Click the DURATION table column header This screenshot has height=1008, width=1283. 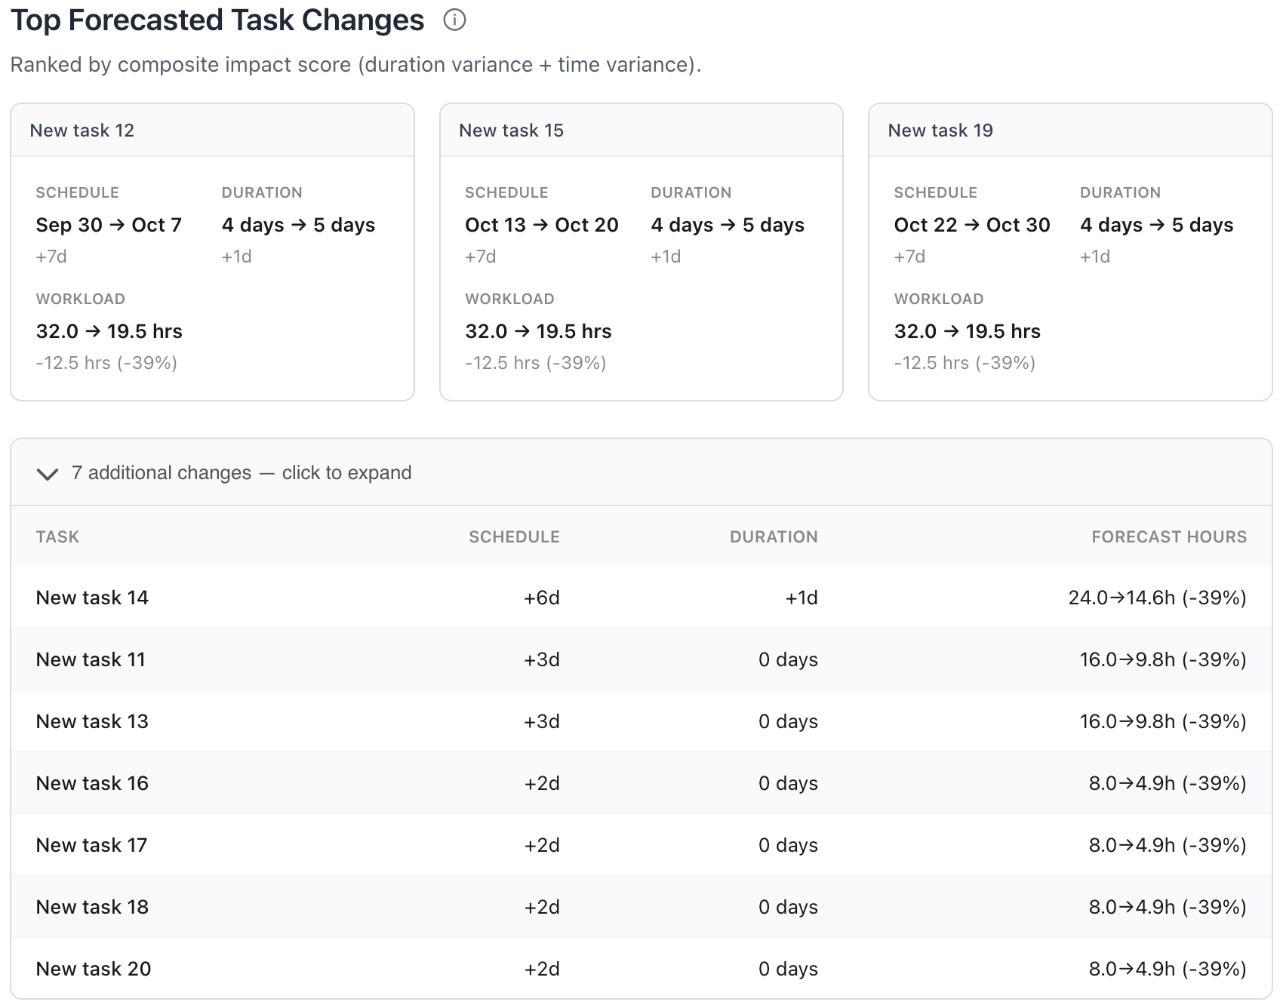[774, 537]
